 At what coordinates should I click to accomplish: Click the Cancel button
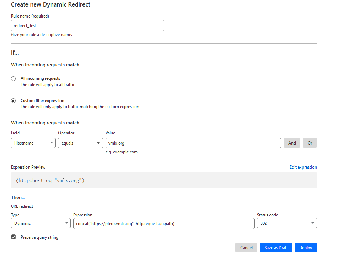[246, 248]
